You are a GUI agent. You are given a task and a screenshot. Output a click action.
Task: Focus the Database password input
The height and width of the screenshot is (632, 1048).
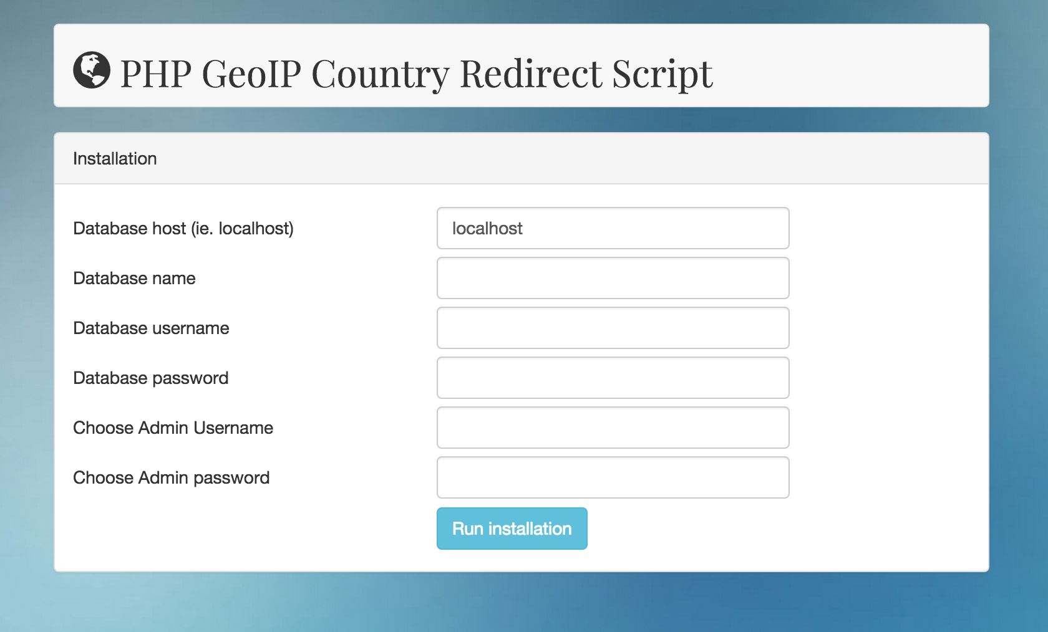613,378
